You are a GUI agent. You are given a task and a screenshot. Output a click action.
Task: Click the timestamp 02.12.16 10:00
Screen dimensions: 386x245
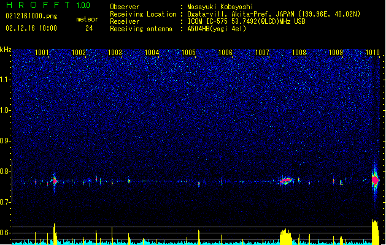click(x=31, y=28)
